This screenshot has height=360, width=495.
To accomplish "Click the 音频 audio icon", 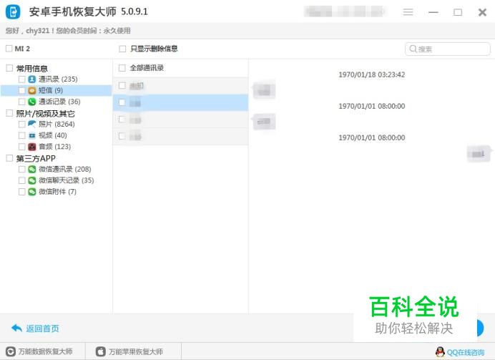I will 32,147.
